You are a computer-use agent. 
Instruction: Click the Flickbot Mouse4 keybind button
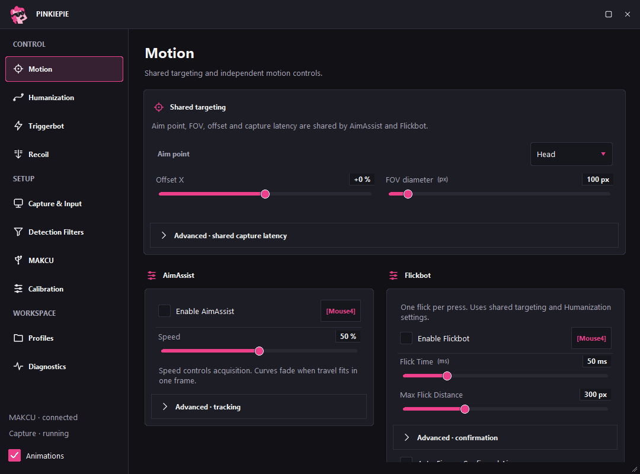coord(591,338)
